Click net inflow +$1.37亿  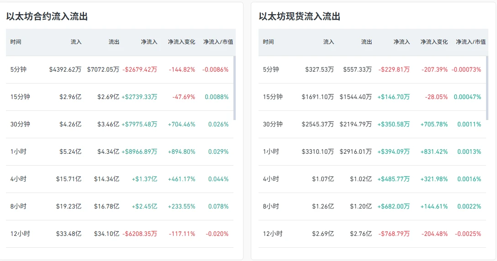(144, 179)
